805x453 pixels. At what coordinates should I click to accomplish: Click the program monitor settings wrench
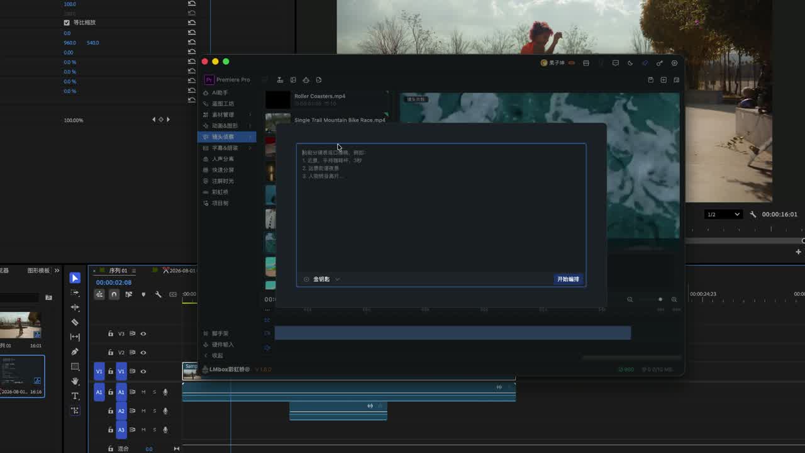[753, 215]
